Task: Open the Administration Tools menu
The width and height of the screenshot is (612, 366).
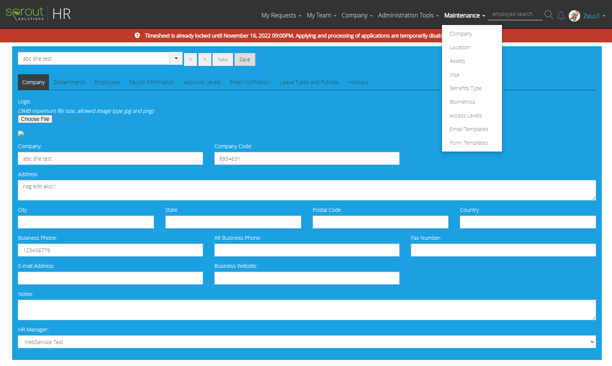Action: pos(408,16)
